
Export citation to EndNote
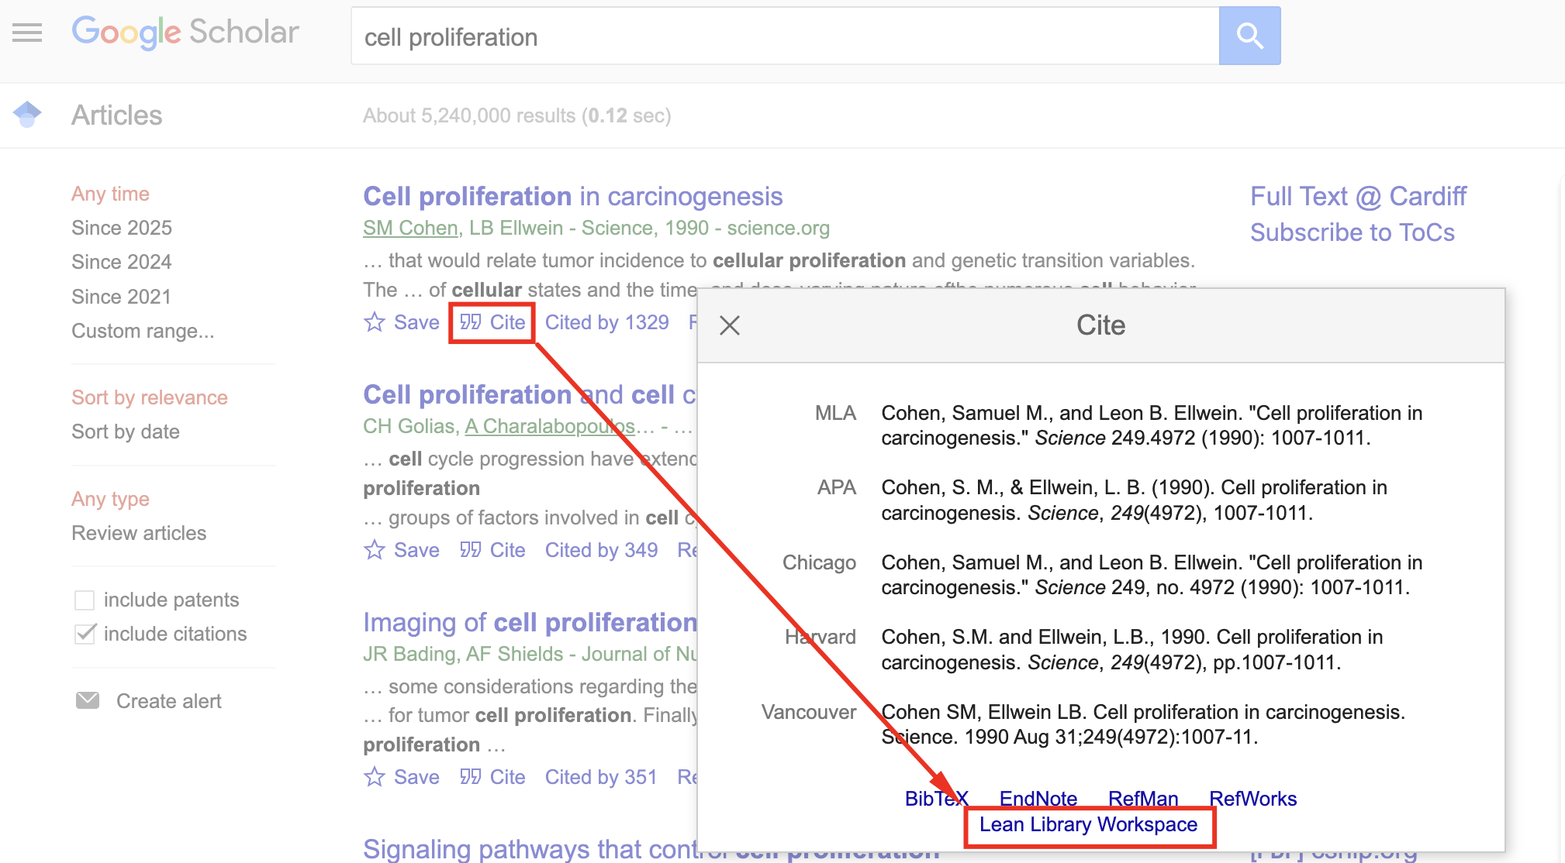coord(1038,799)
